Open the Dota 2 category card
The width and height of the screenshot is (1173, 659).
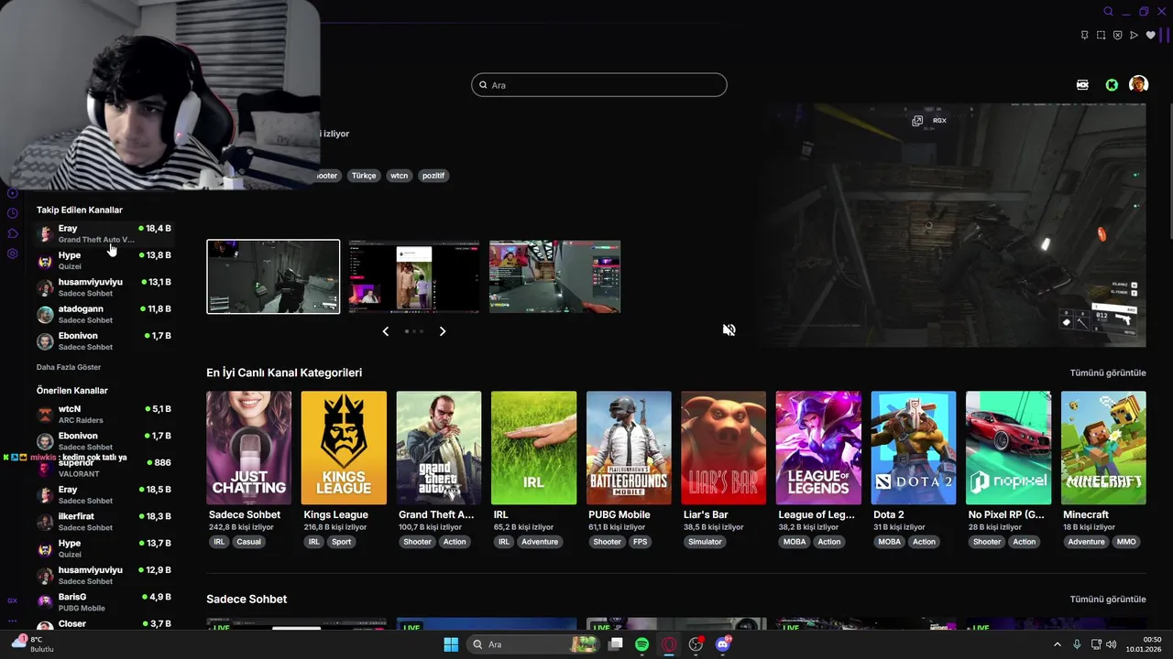(914, 448)
